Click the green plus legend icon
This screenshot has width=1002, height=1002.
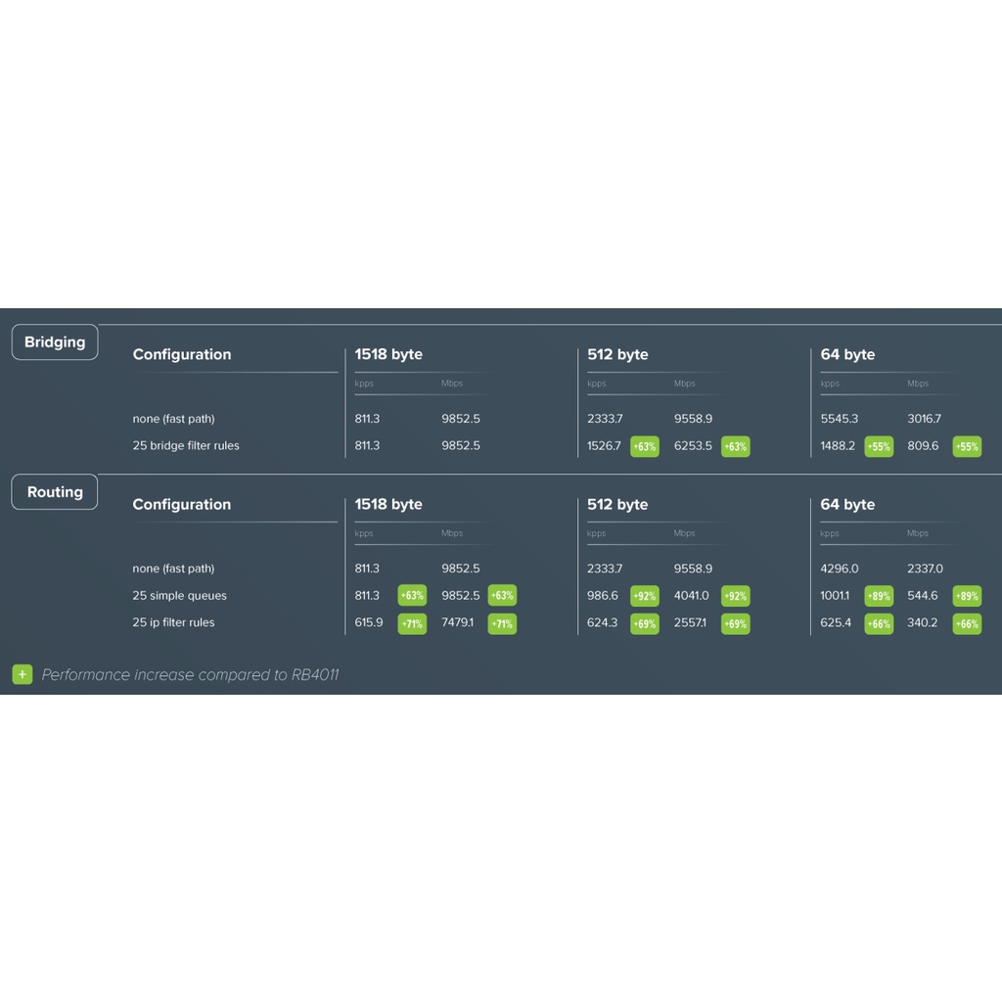click(x=23, y=674)
